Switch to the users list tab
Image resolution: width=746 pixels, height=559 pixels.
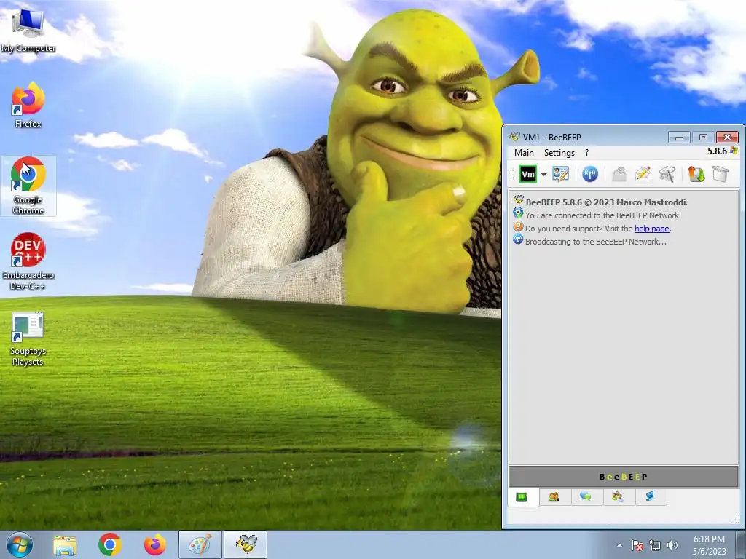(x=554, y=497)
